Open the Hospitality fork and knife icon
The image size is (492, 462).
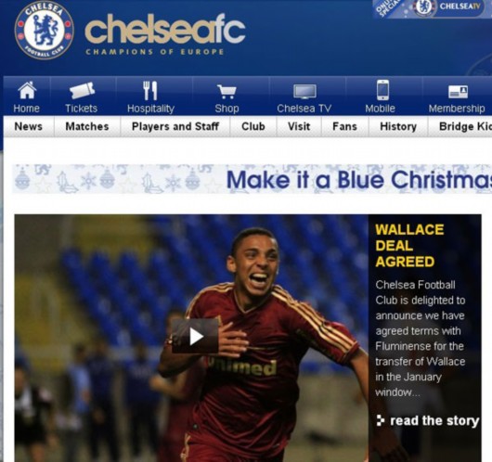coord(150,90)
